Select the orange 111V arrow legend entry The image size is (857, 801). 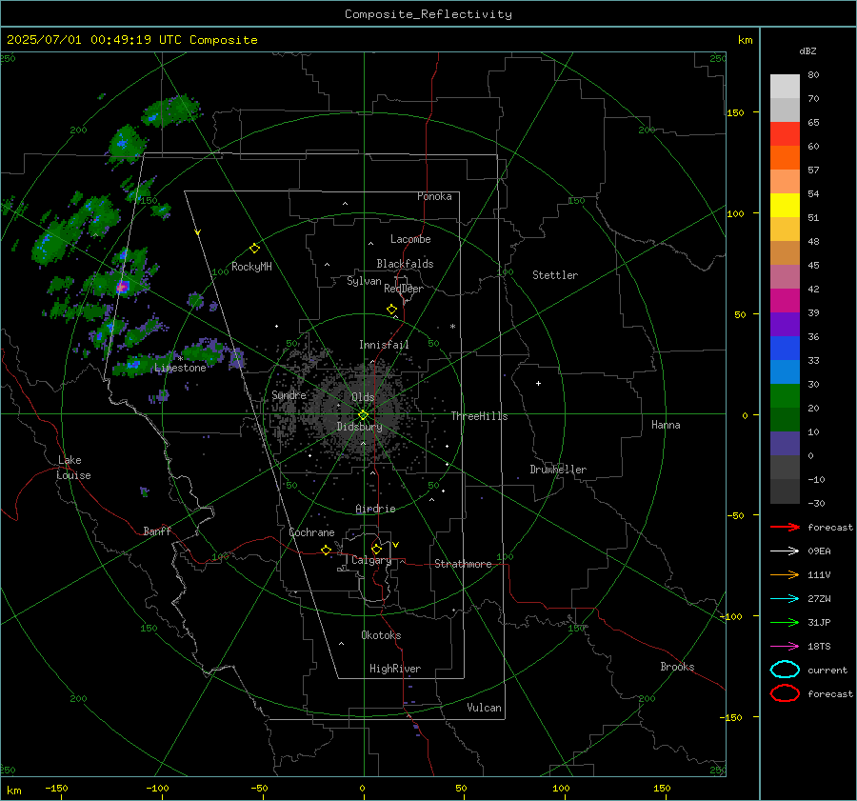tap(785, 574)
